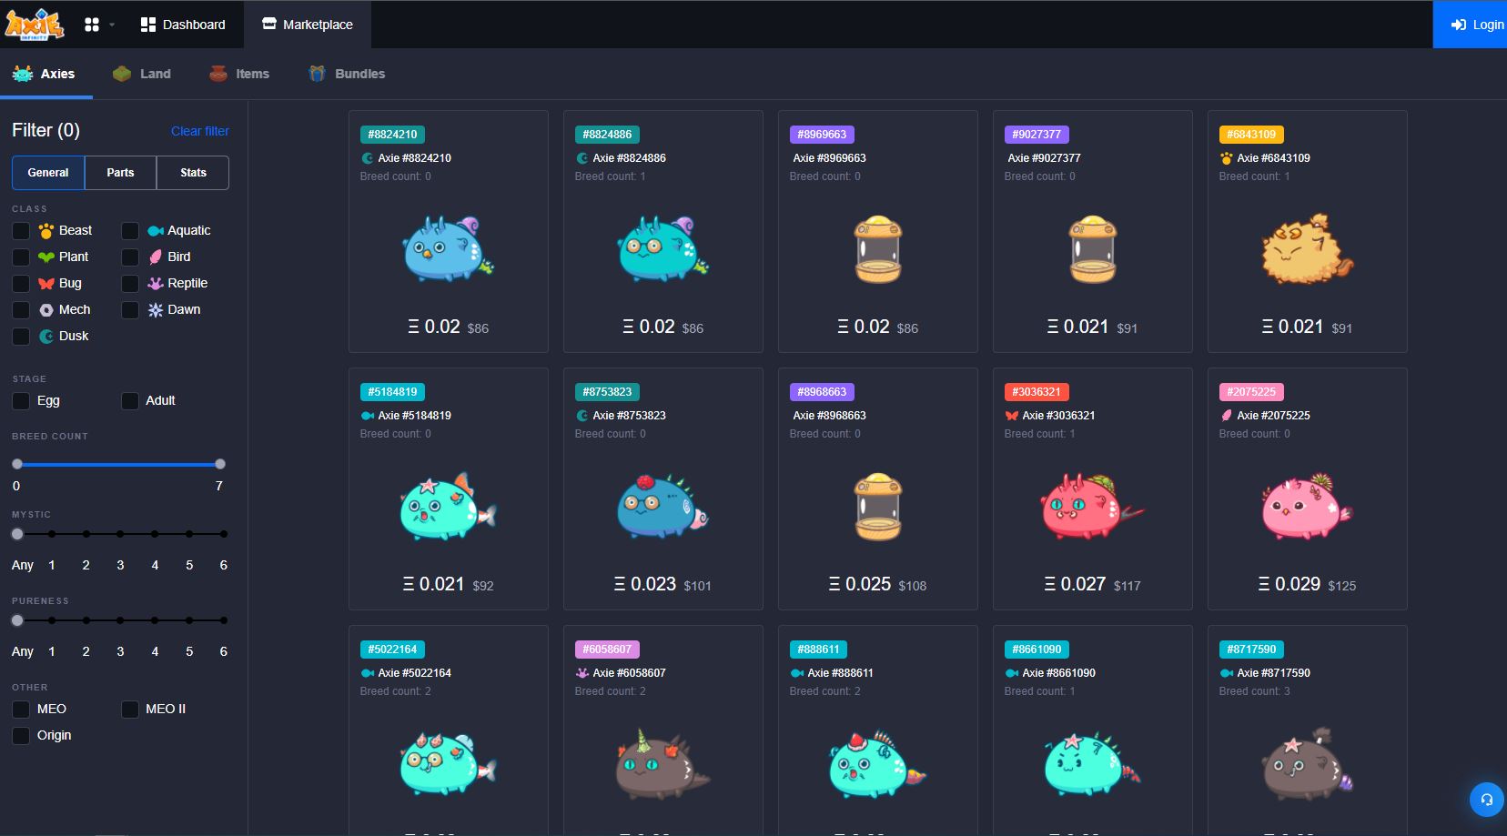Tick the Plant class checkbox

pos(21,257)
